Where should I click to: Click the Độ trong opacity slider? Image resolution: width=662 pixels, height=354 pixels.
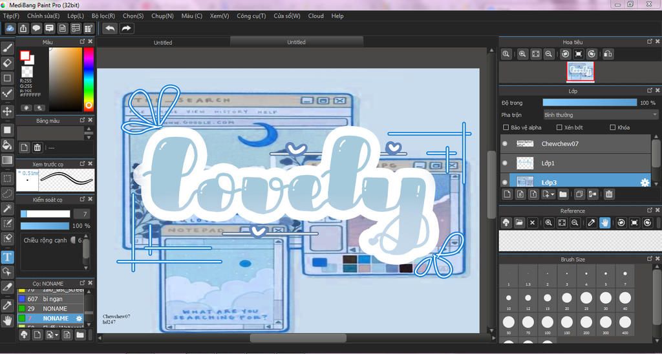[590, 103]
